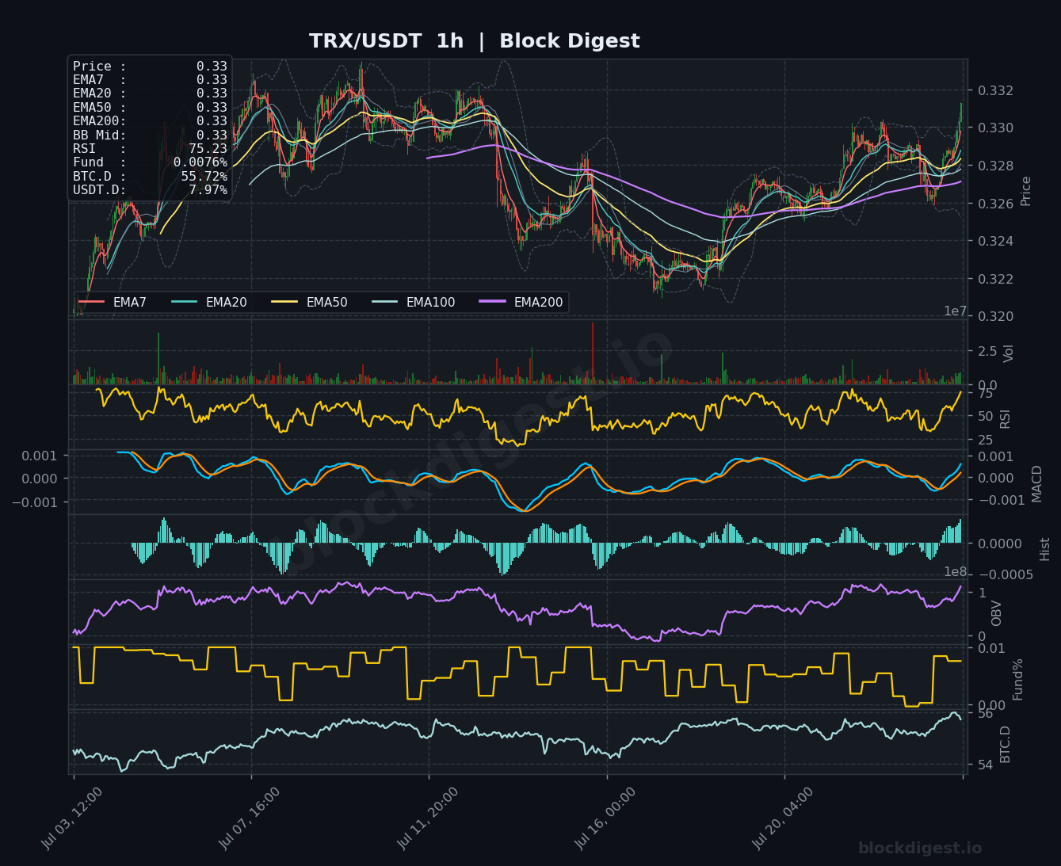Click the 0.328 price axis tick
This screenshot has width=1061, height=866.
point(995,166)
